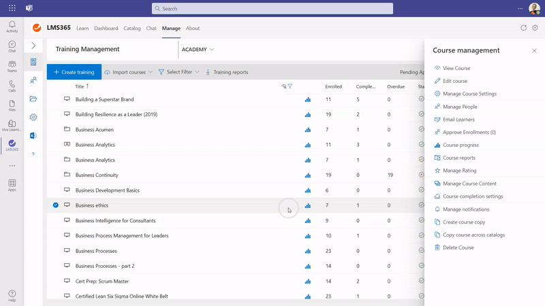The width and height of the screenshot is (545, 306).
Task: Switch to the Catalog tab
Action: click(x=132, y=28)
